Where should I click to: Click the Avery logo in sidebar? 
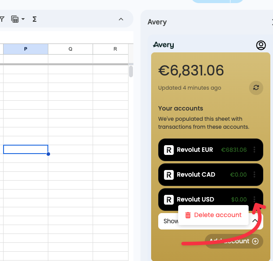coord(164,45)
